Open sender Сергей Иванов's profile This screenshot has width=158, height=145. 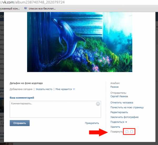[x=119, y=96]
